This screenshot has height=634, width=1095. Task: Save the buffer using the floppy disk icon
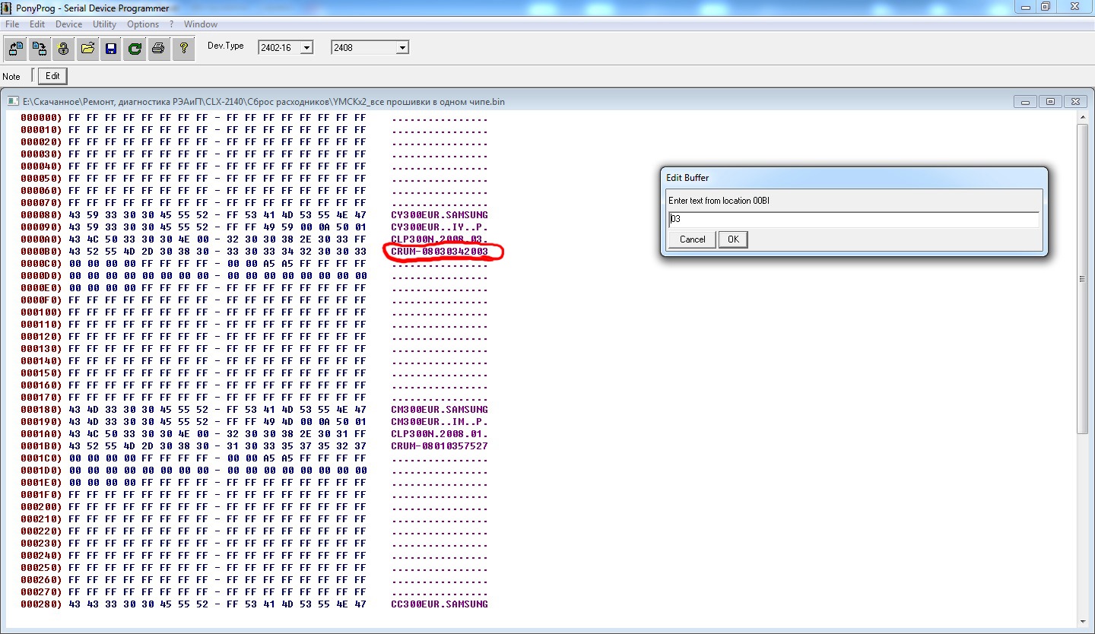(x=111, y=49)
